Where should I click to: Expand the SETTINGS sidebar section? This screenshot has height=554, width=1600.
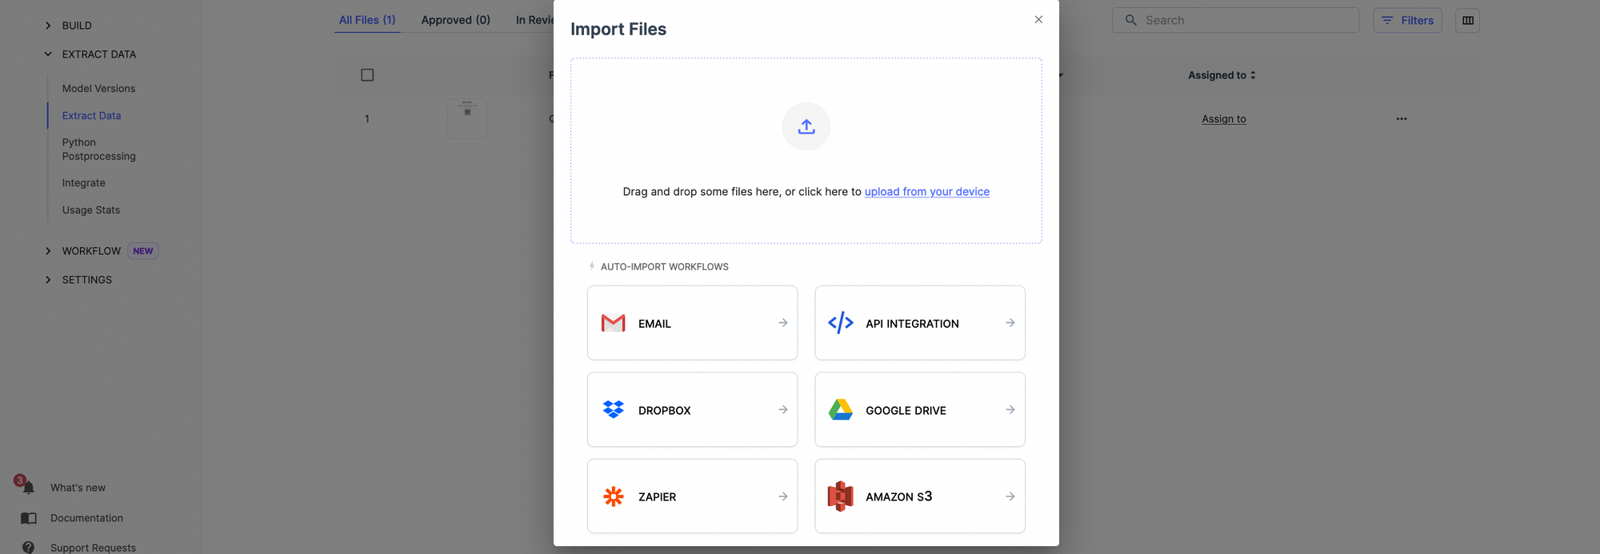point(48,280)
